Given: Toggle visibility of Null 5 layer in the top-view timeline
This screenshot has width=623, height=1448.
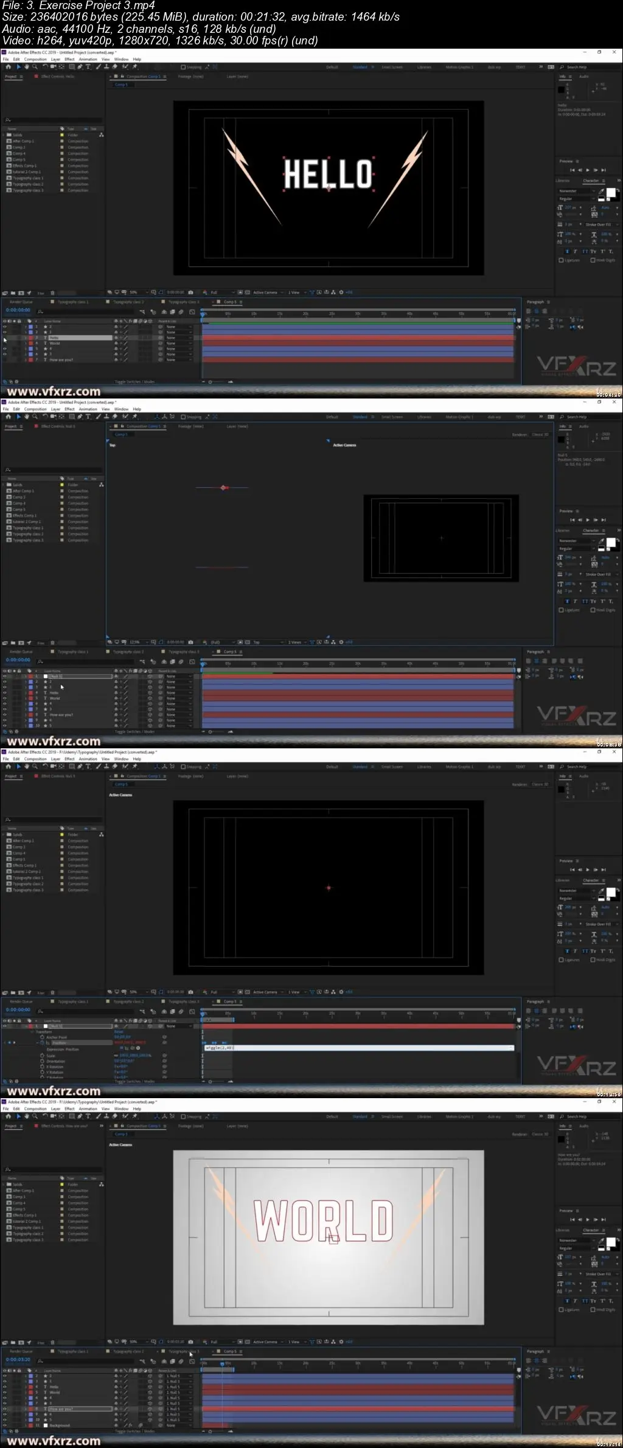Looking at the screenshot, I should 5,676.
